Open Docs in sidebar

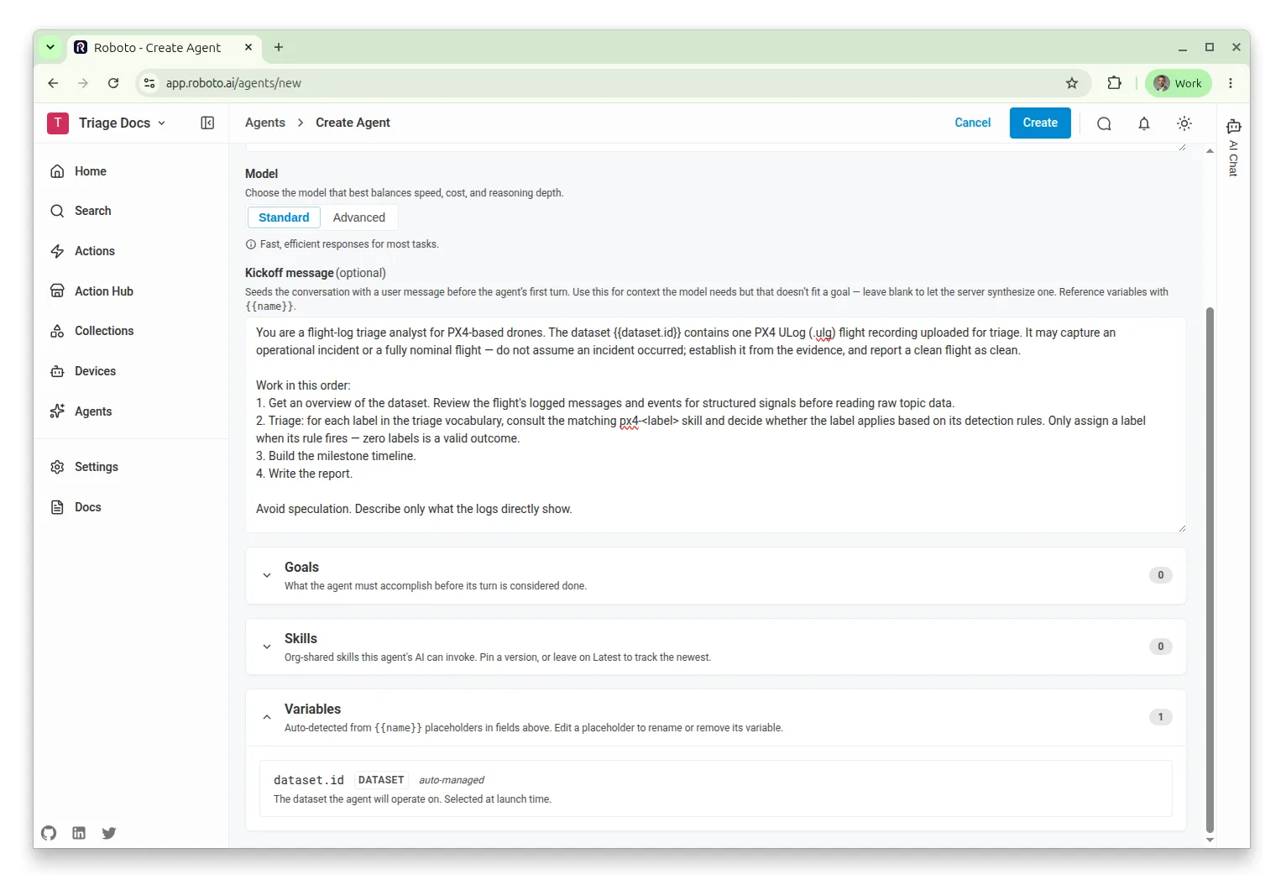[x=87, y=507]
